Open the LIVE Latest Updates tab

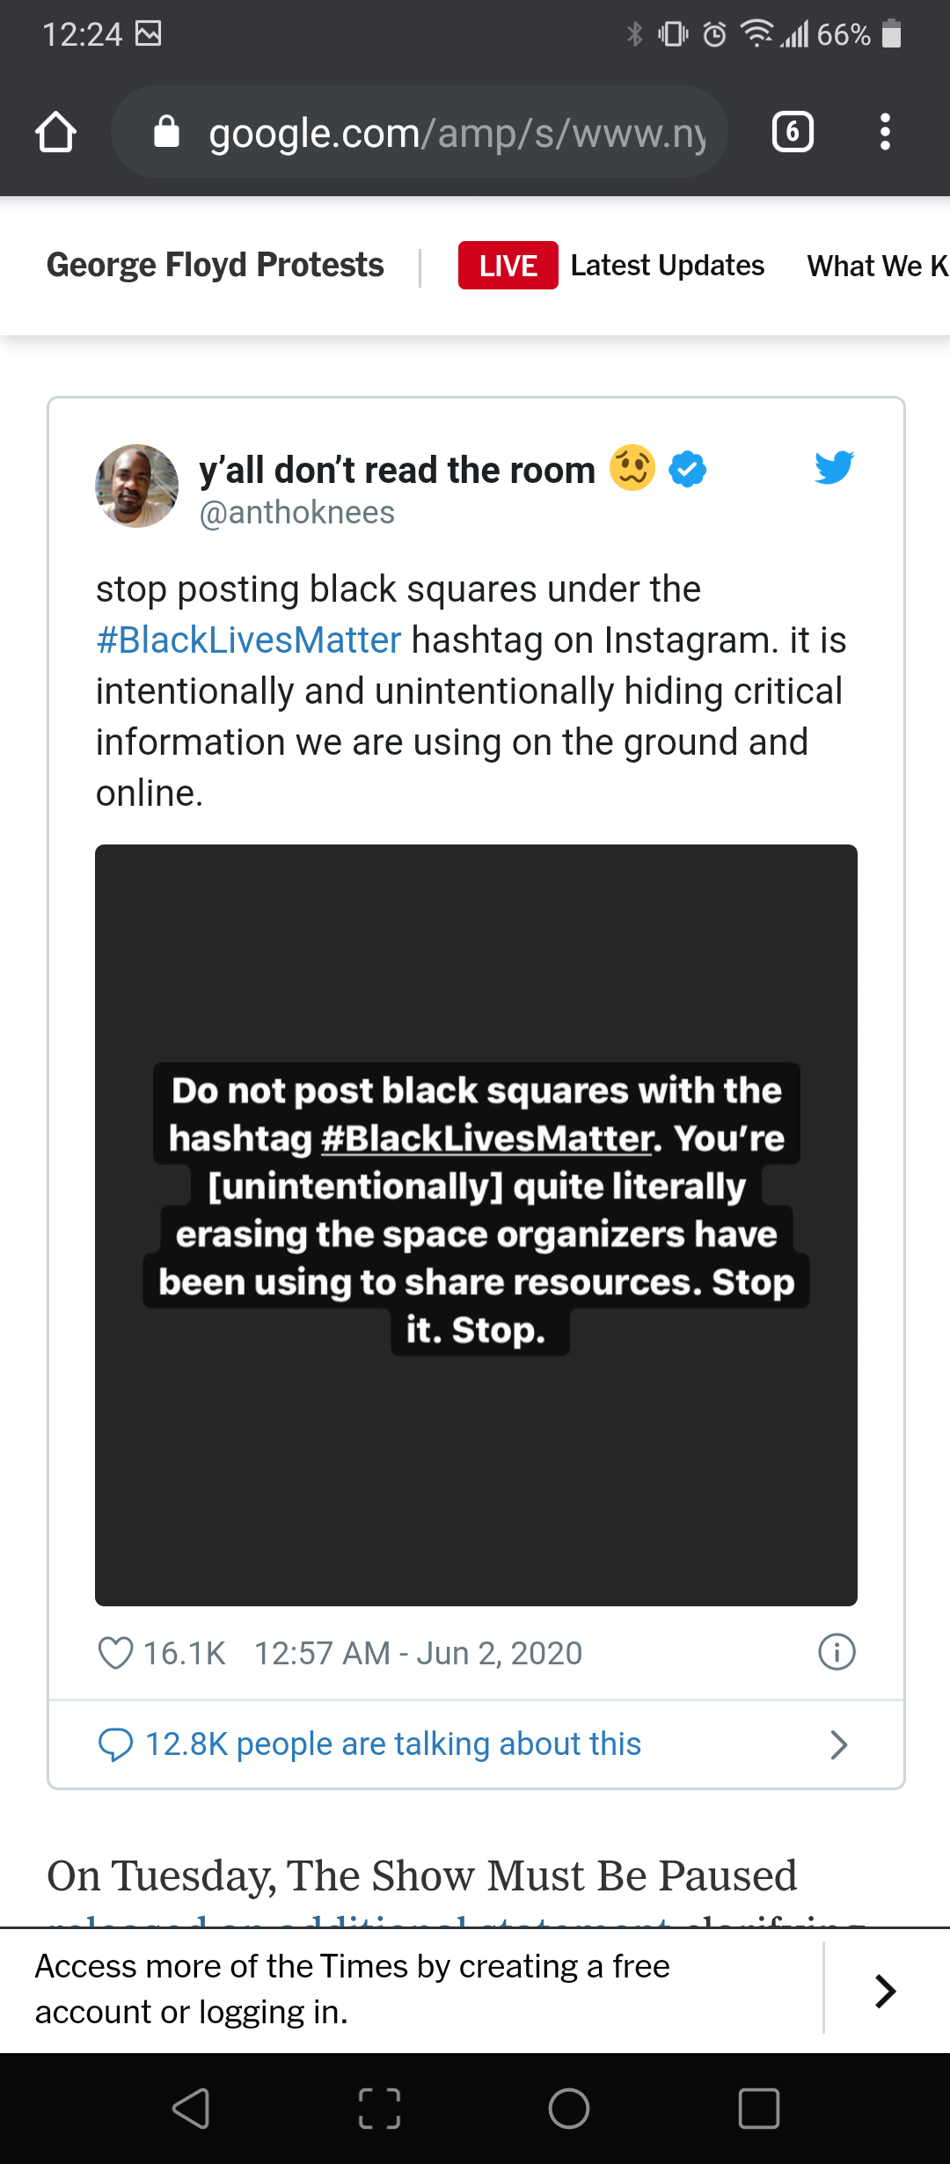(612, 266)
